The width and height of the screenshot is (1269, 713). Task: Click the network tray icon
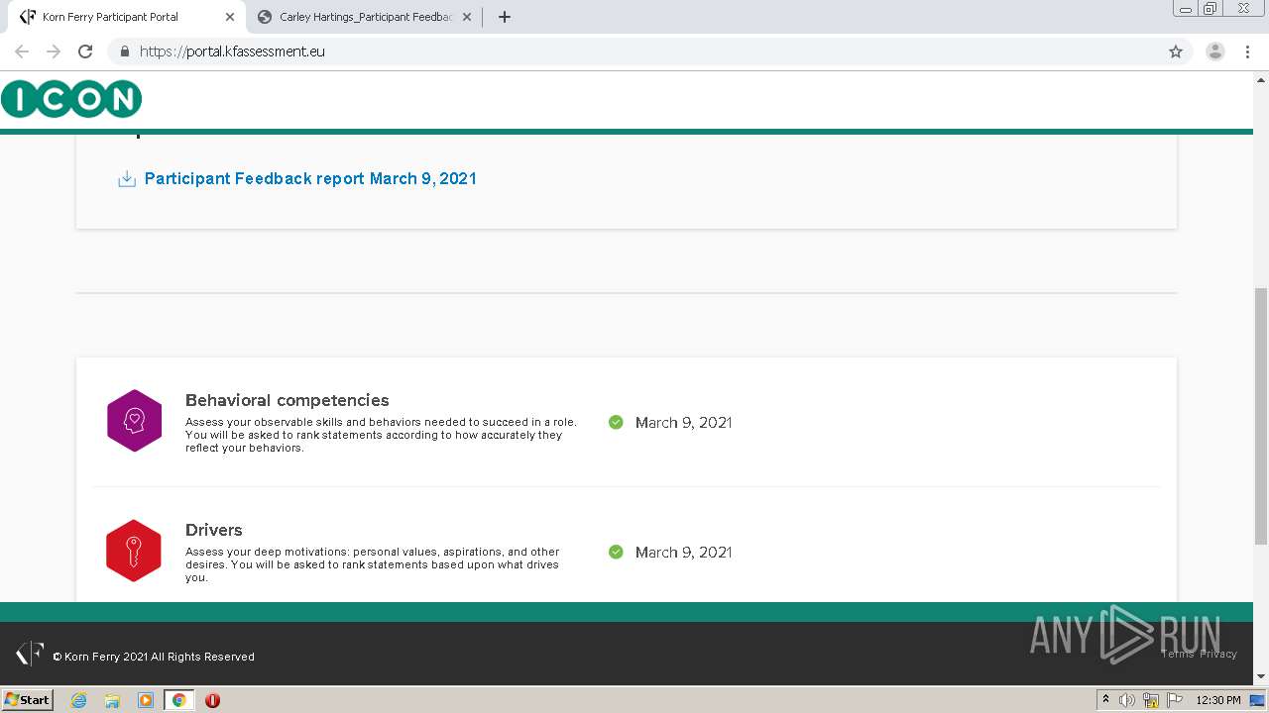tap(1151, 700)
